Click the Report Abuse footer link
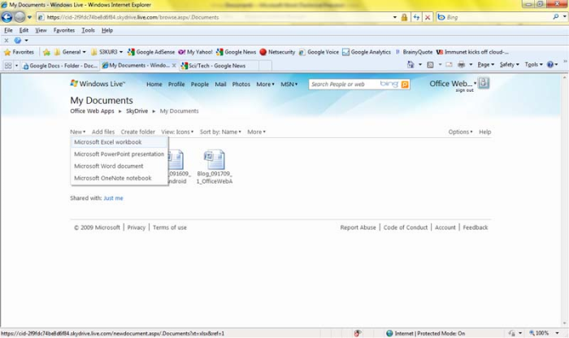Viewport: 569px width, 338px height. coord(358,227)
